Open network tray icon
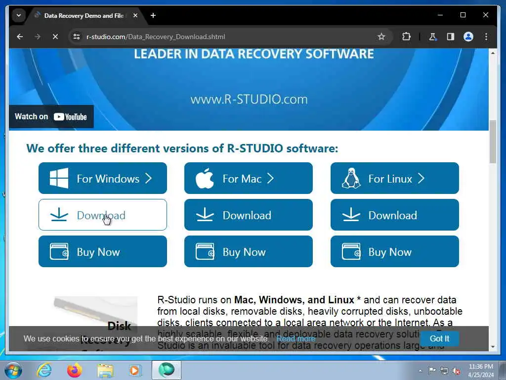This screenshot has height=380, width=506. coord(444,371)
